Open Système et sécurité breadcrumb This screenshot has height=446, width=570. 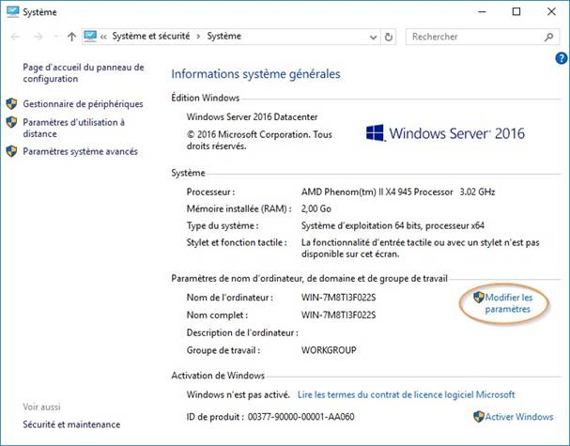(151, 36)
